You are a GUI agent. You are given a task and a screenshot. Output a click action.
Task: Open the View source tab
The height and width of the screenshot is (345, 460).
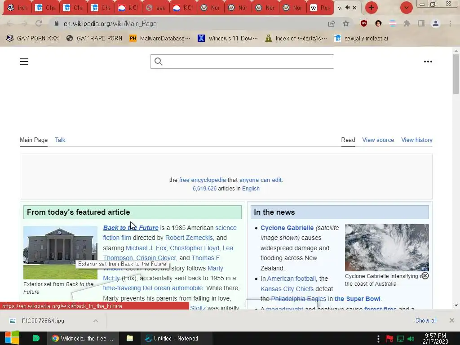[378, 140]
